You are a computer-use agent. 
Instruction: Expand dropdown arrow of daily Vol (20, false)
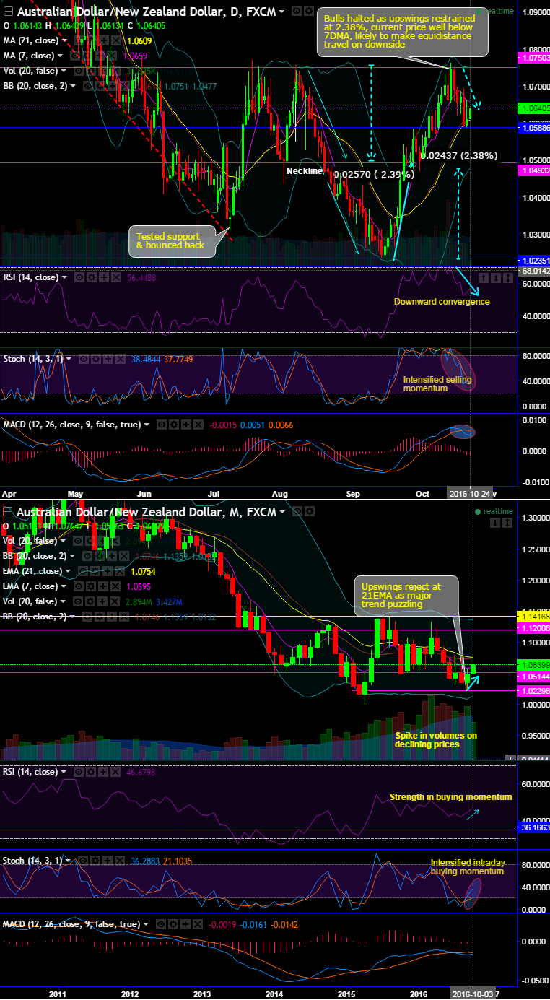click(64, 71)
